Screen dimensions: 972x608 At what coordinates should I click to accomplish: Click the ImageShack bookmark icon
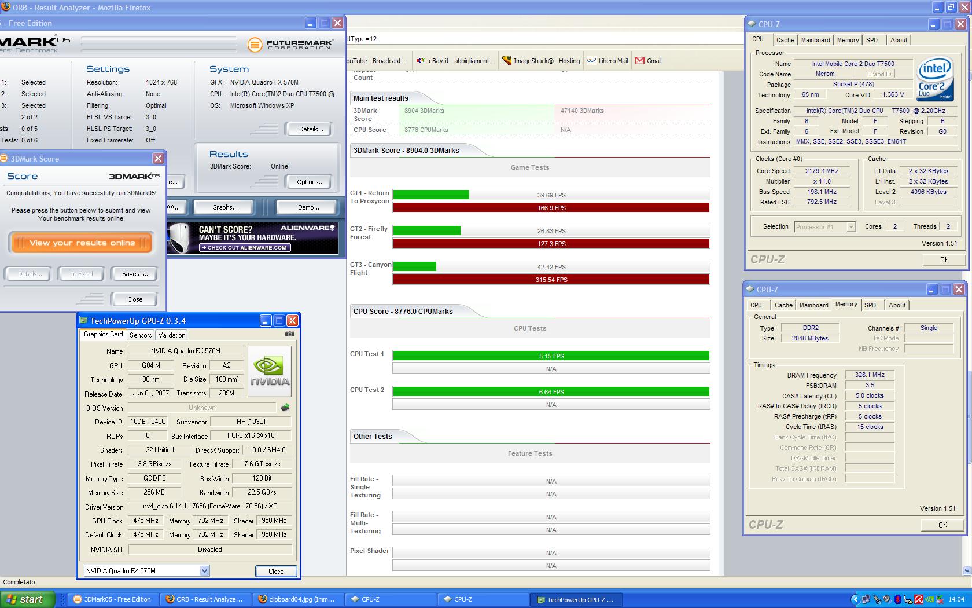click(x=507, y=60)
